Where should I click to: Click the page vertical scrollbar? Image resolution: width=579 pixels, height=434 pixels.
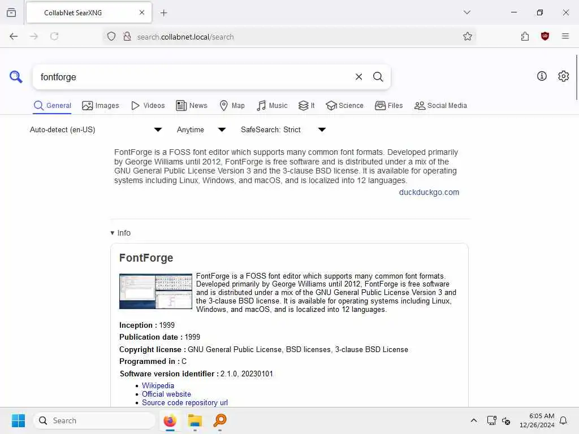(x=576, y=77)
